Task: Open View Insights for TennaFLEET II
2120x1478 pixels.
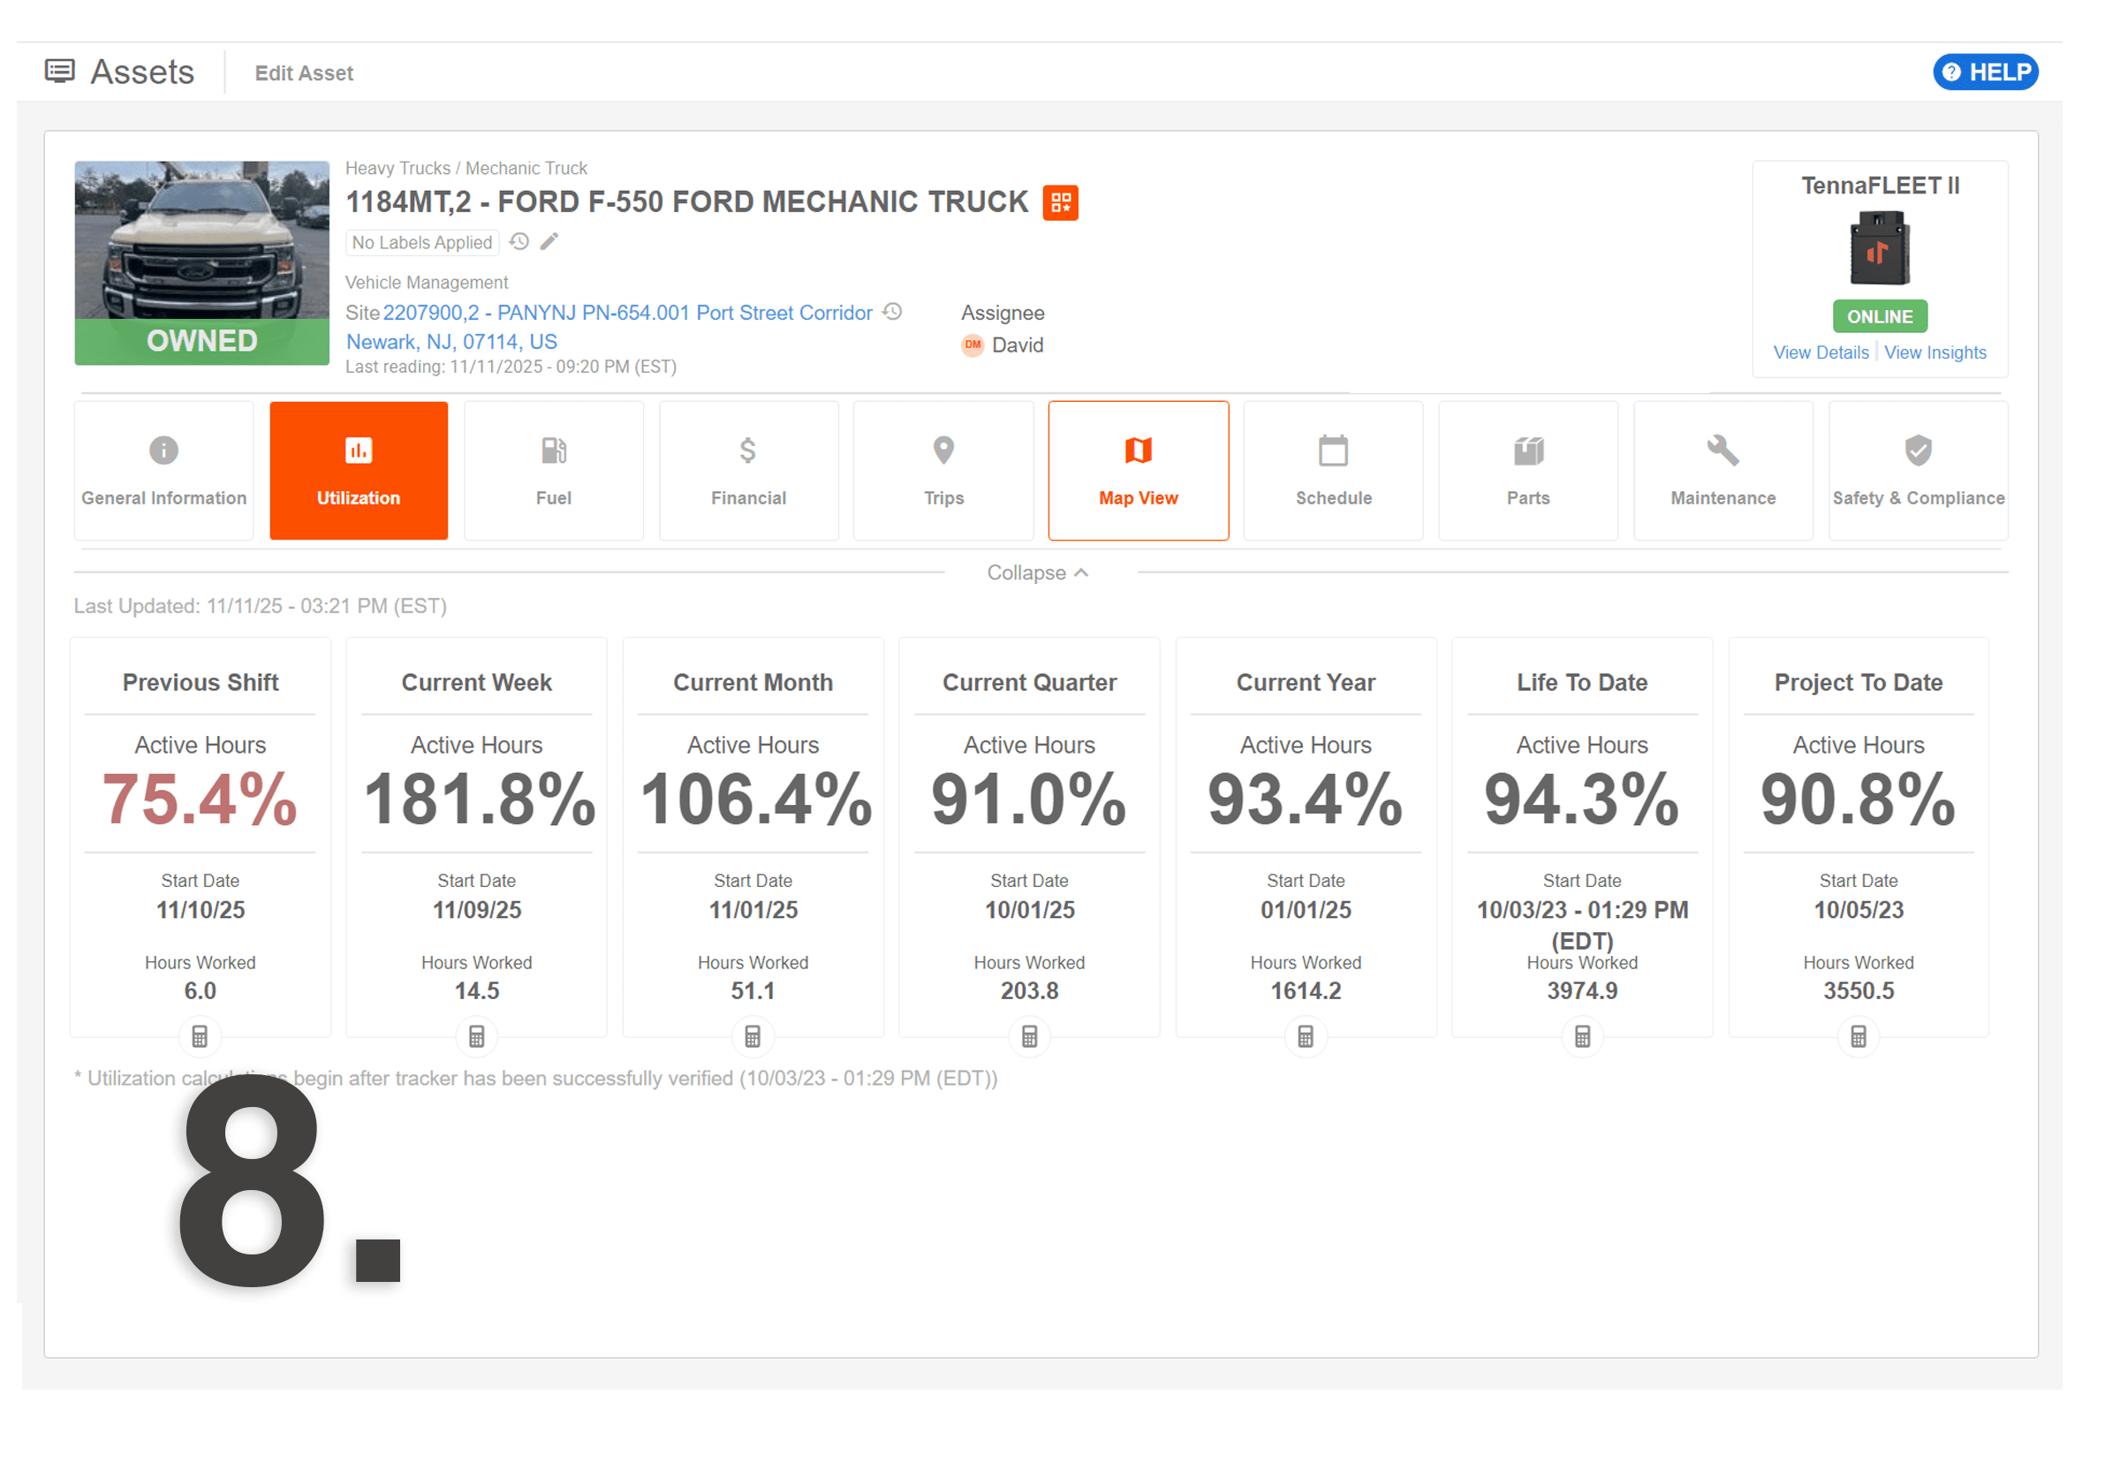Action: coord(1935,352)
